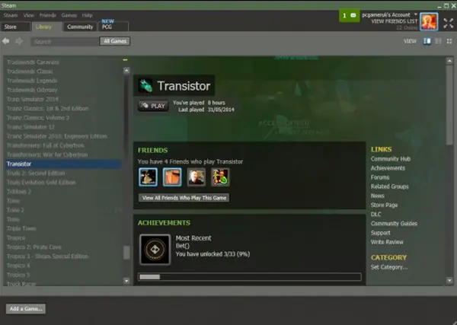This screenshot has width=457, height=325.
Task: Open VIEW FRIENDS LIST link
Action: [395, 21]
